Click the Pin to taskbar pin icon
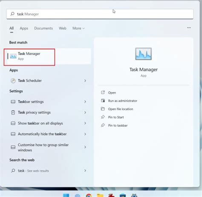 pyautogui.click(x=103, y=125)
